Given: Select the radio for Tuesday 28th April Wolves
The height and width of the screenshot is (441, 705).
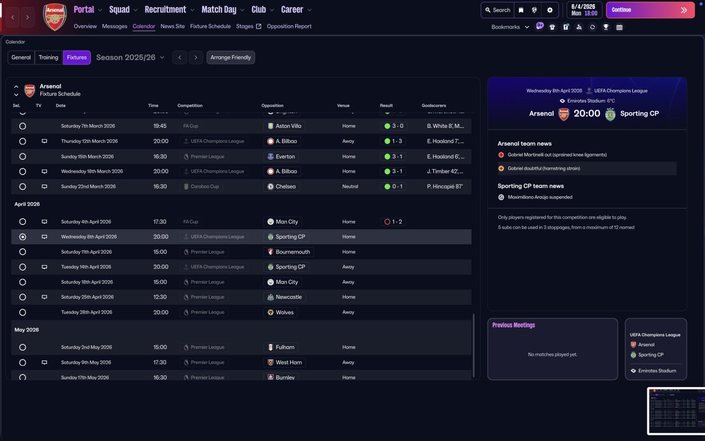Looking at the screenshot, I should (23, 312).
